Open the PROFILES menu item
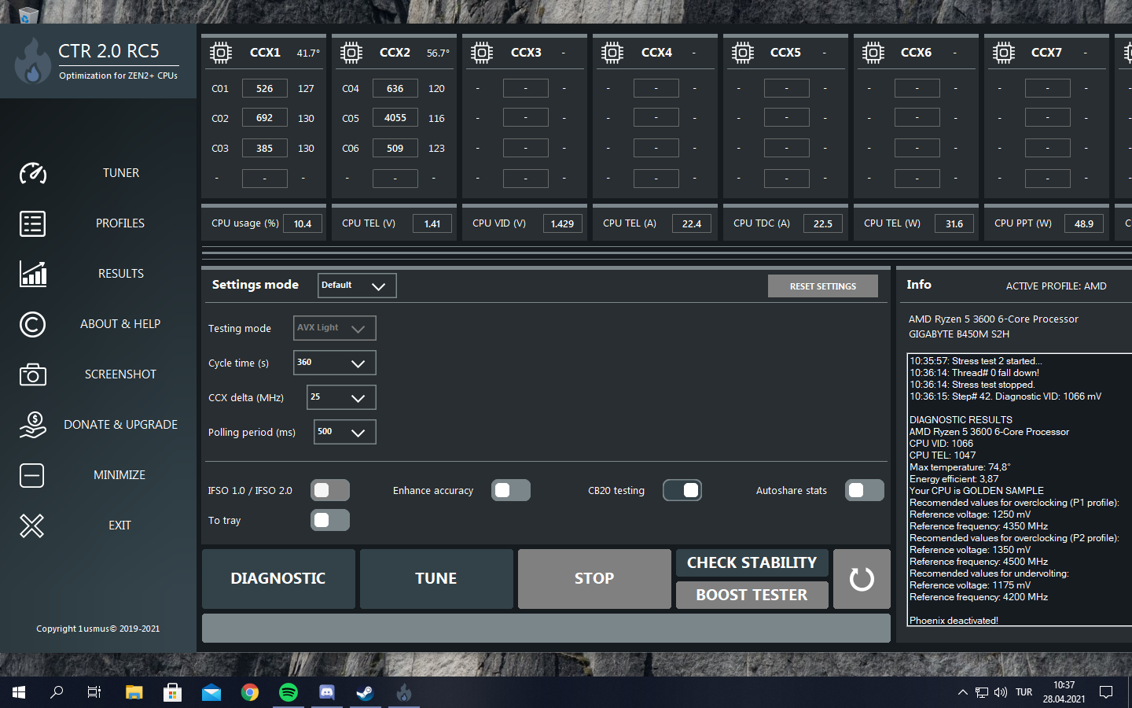 coord(120,223)
